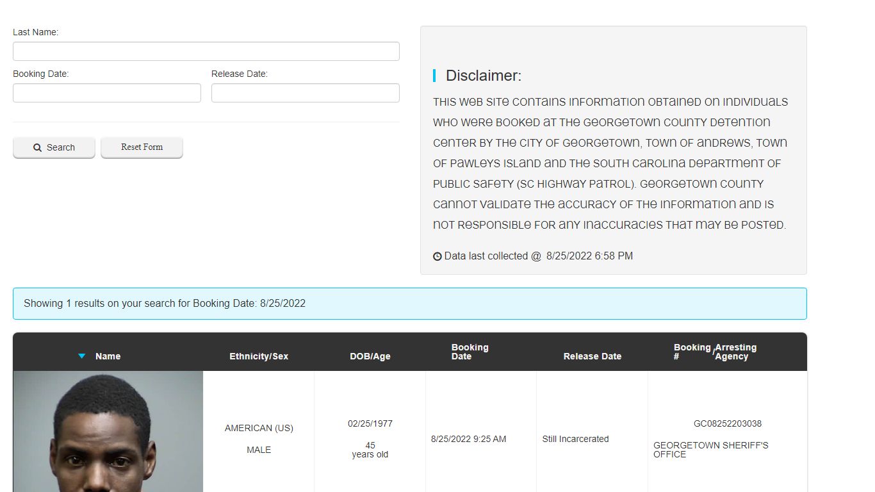The width and height of the screenshot is (875, 492).
Task: Click the Arresting Agency column header
Action: pyautogui.click(x=735, y=352)
